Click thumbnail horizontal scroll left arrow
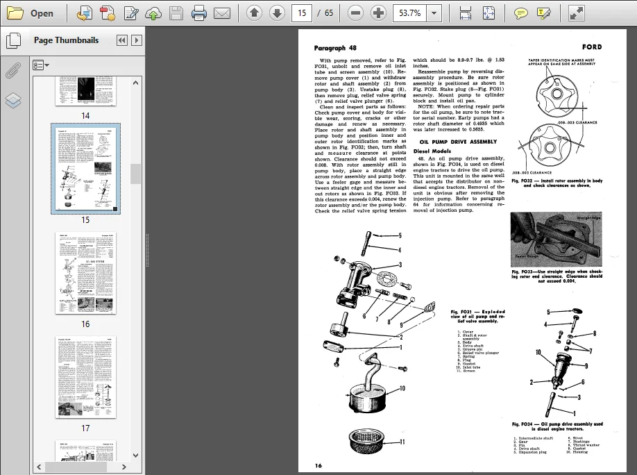 point(39,467)
